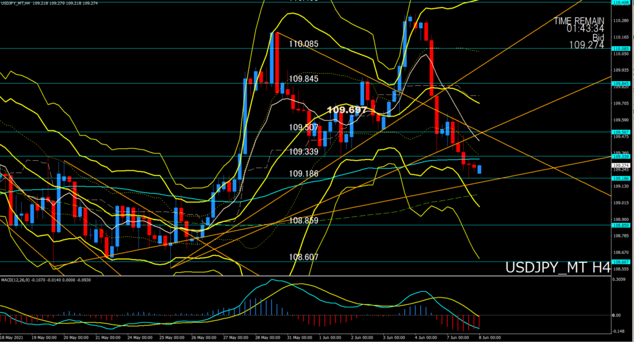
Task: Select the 109.845 level label inside the chart
Action: (303, 79)
